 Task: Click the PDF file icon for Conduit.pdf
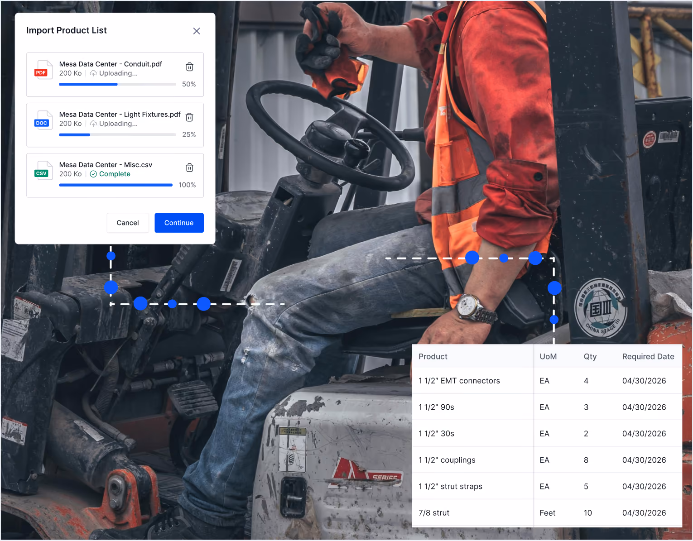coord(43,70)
